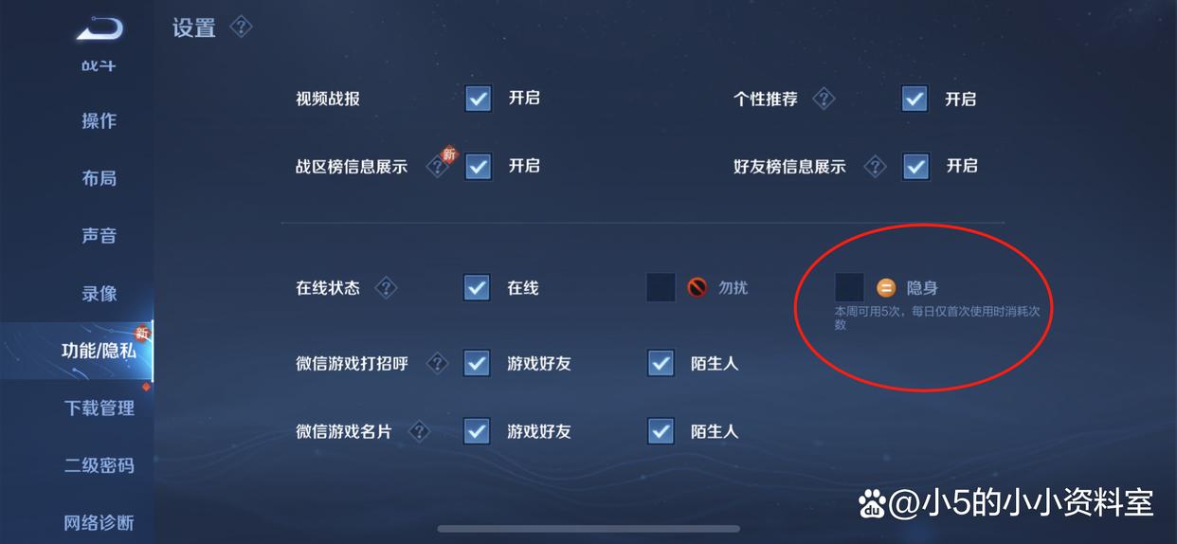Disable the 视频战报 checkbox

[479, 98]
